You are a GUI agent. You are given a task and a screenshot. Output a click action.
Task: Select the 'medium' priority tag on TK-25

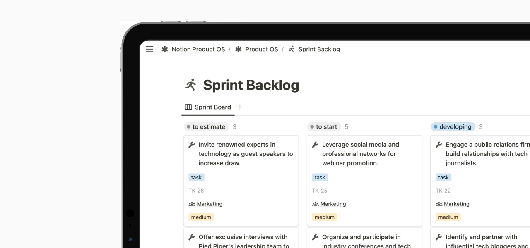point(324,217)
